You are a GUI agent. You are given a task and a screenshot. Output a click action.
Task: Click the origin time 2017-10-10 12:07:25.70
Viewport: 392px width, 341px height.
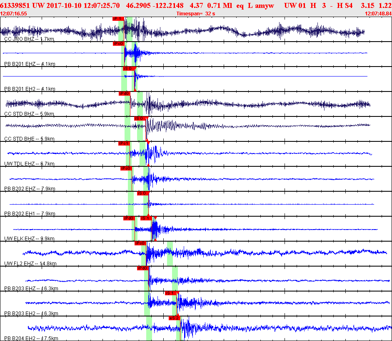tap(83, 5)
